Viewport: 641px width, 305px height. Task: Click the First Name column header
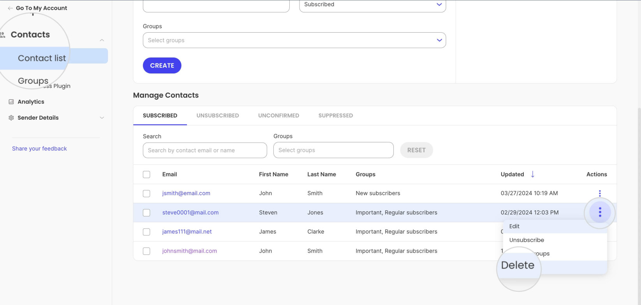click(x=273, y=174)
